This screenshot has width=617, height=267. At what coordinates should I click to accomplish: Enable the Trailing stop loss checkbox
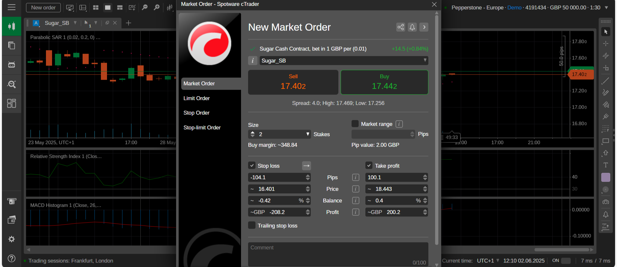(x=252, y=225)
